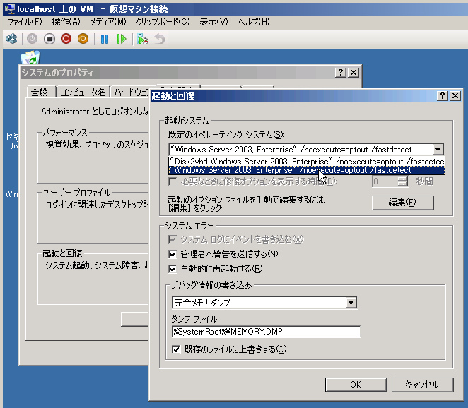Click キャンセル in 起動と回復 dialog
468x408 pixels.
(x=422, y=385)
